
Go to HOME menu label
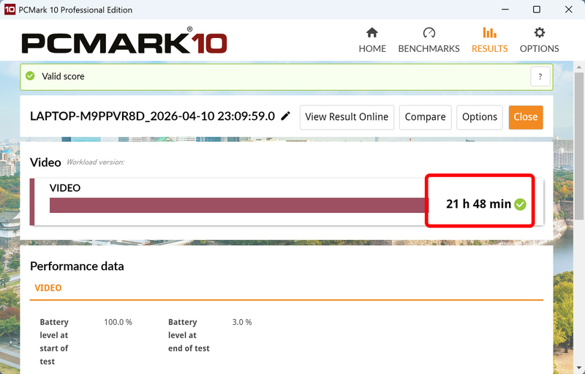click(372, 49)
